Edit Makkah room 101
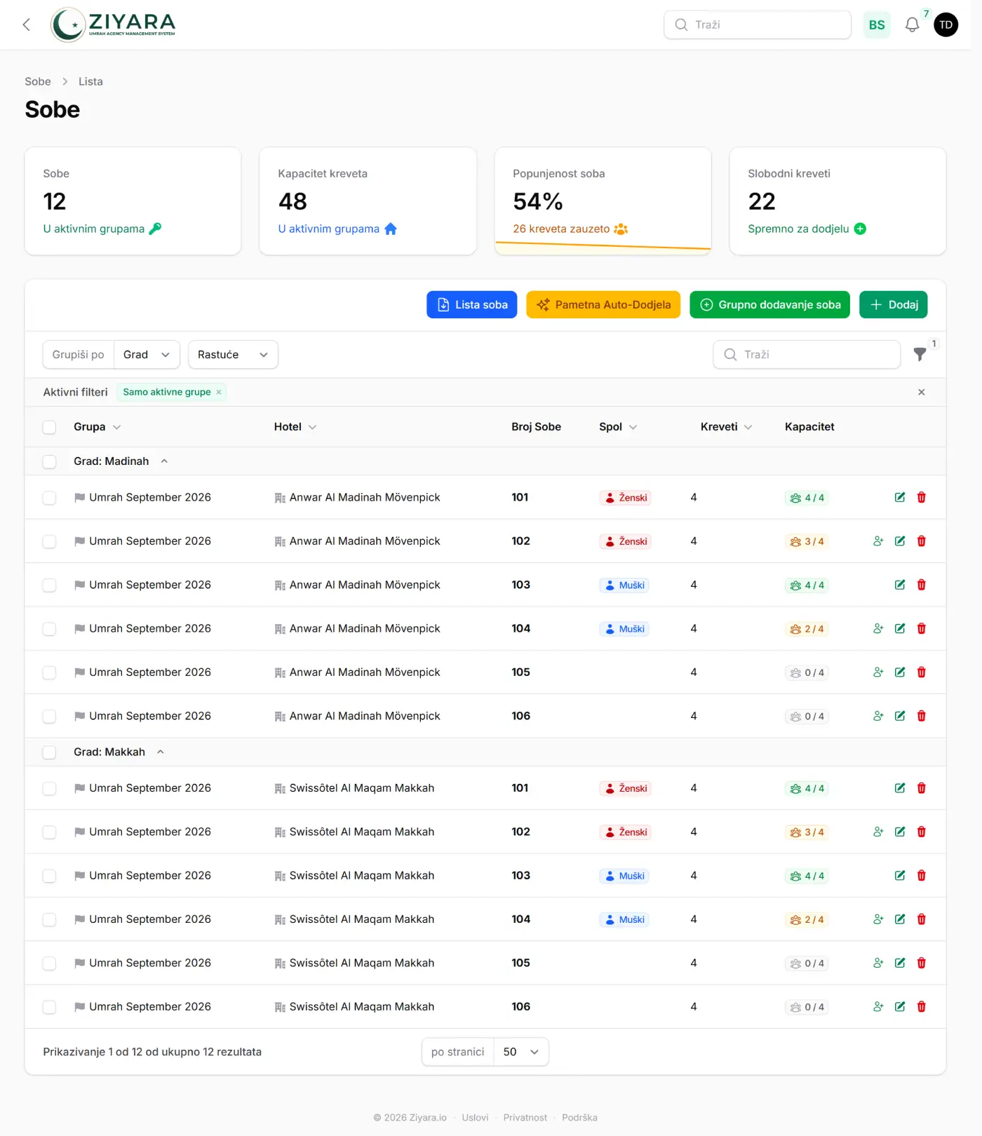Viewport: 982px width, 1136px height. 900,788
